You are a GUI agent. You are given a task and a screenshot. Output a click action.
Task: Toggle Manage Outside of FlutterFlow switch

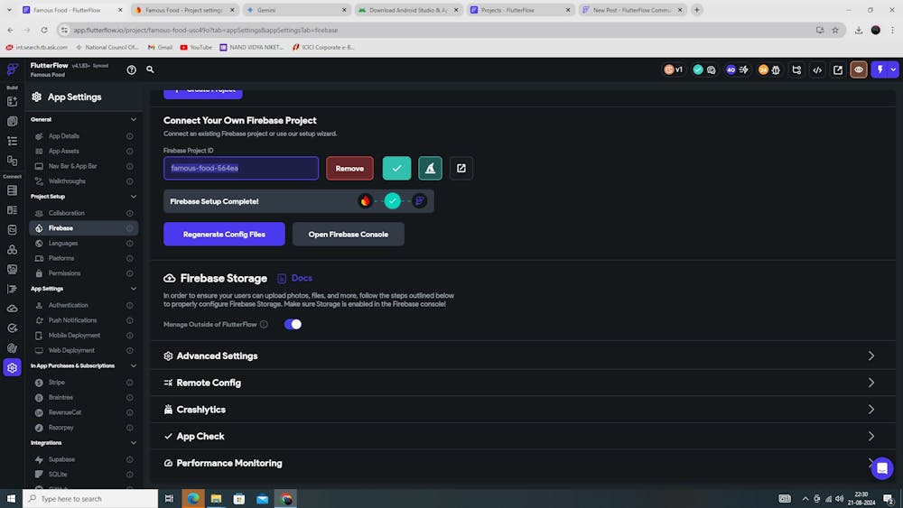[293, 325]
